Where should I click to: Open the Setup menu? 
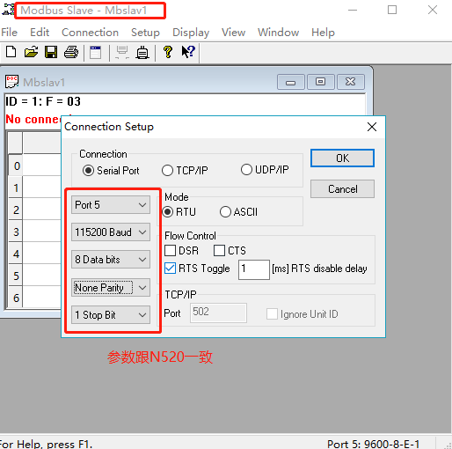coord(145,33)
